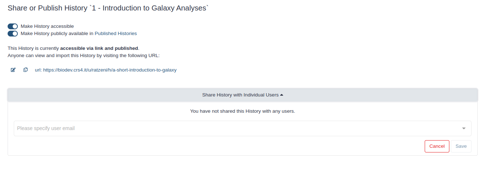Viewport: 482px width, 181px height.
Task: Open the user email dropdown arrow
Action: coord(464,128)
